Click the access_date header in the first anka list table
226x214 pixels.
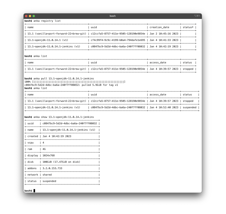(x=158, y=63)
